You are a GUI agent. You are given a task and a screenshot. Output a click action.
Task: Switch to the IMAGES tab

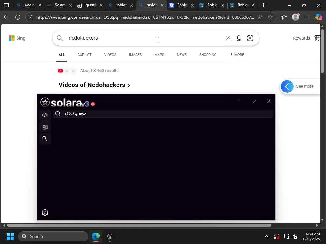click(x=135, y=55)
